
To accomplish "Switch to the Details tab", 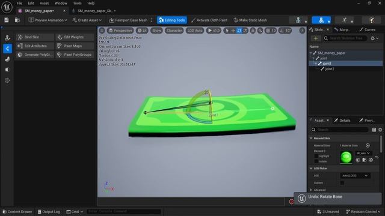I will coord(342,120).
